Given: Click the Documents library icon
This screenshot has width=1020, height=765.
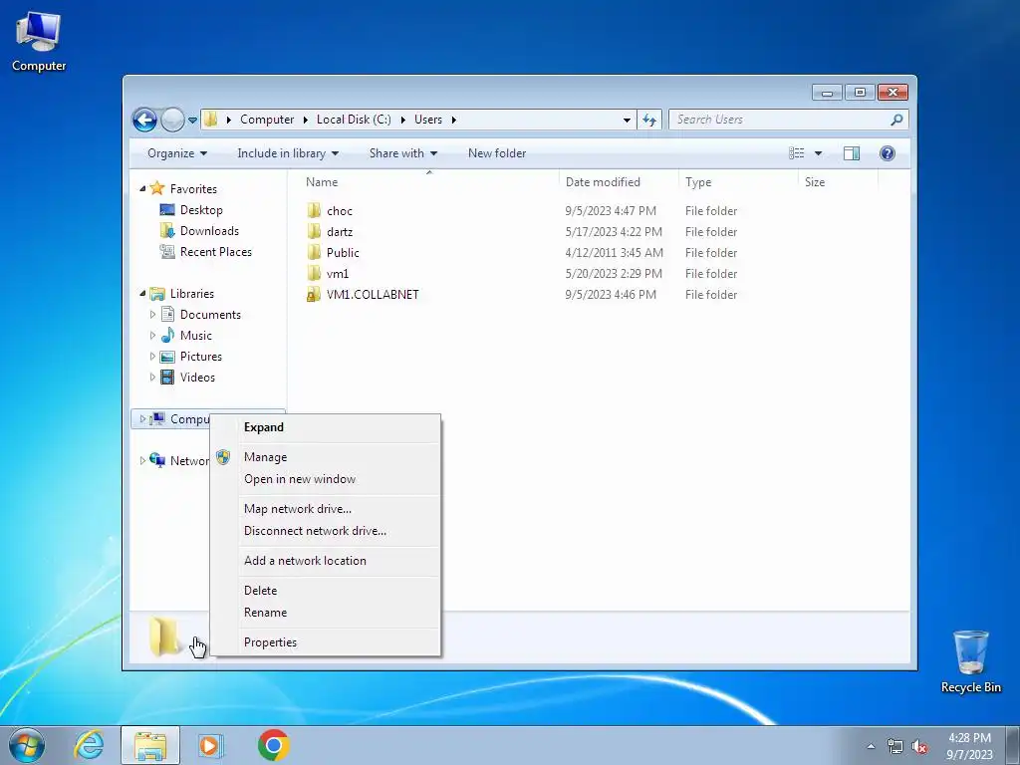Looking at the screenshot, I should (x=167, y=314).
